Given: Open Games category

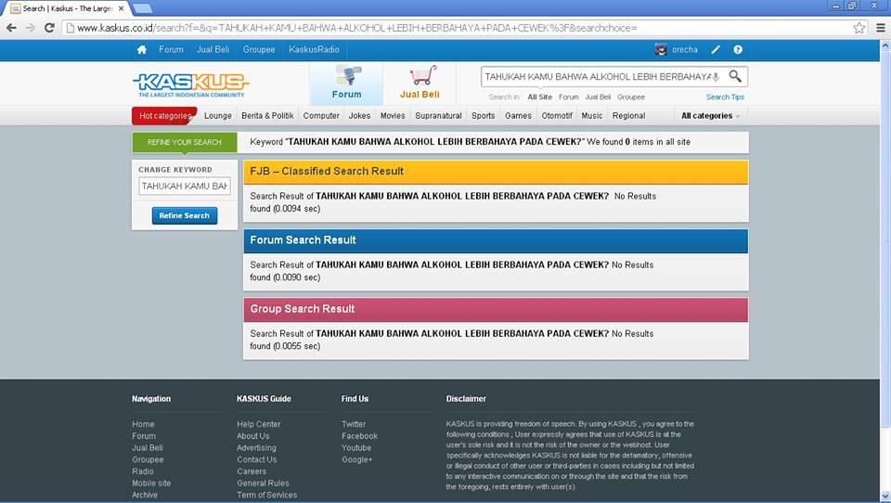Looking at the screenshot, I should click(518, 115).
